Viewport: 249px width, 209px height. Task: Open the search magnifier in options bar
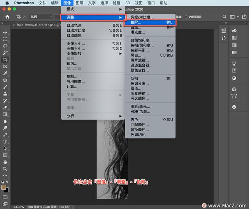click(224, 17)
